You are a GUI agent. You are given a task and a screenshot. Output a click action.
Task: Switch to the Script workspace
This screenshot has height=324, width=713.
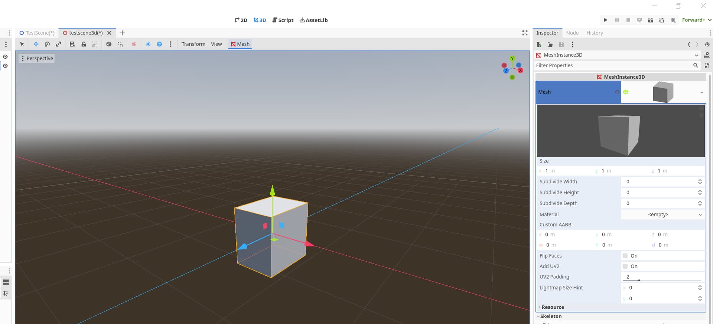click(x=283, y=20)
